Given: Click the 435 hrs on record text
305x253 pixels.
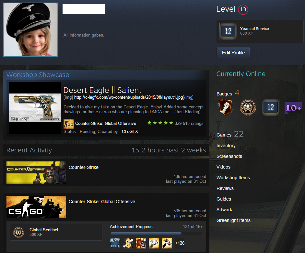Looking at the screenshot, I should click(190, 177).
